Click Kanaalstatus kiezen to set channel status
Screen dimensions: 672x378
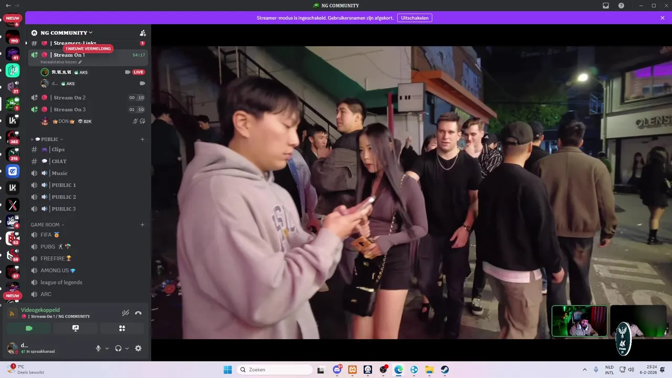[61, 62]
